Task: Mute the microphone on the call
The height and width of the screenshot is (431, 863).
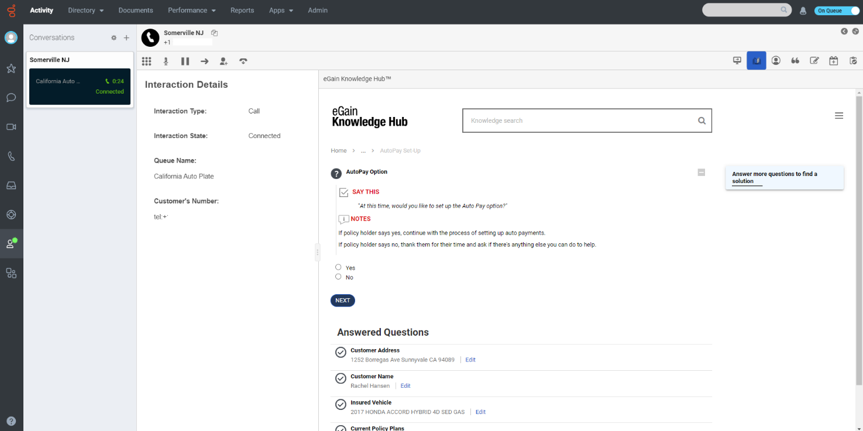Action: click(166, 61)
